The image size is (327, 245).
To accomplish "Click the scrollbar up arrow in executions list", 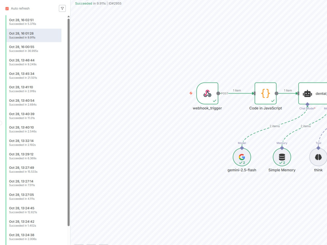I will click(x=69, y=16).
